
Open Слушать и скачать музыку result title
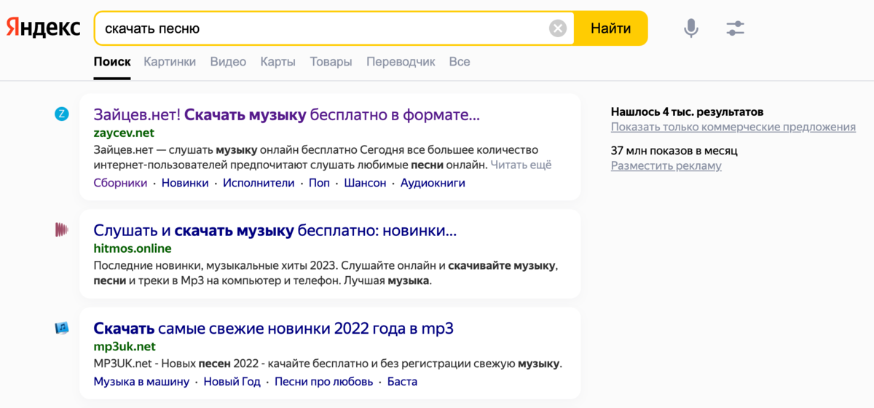point(275,230)
